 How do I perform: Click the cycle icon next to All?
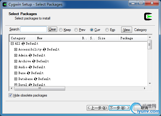pos(23,43)
